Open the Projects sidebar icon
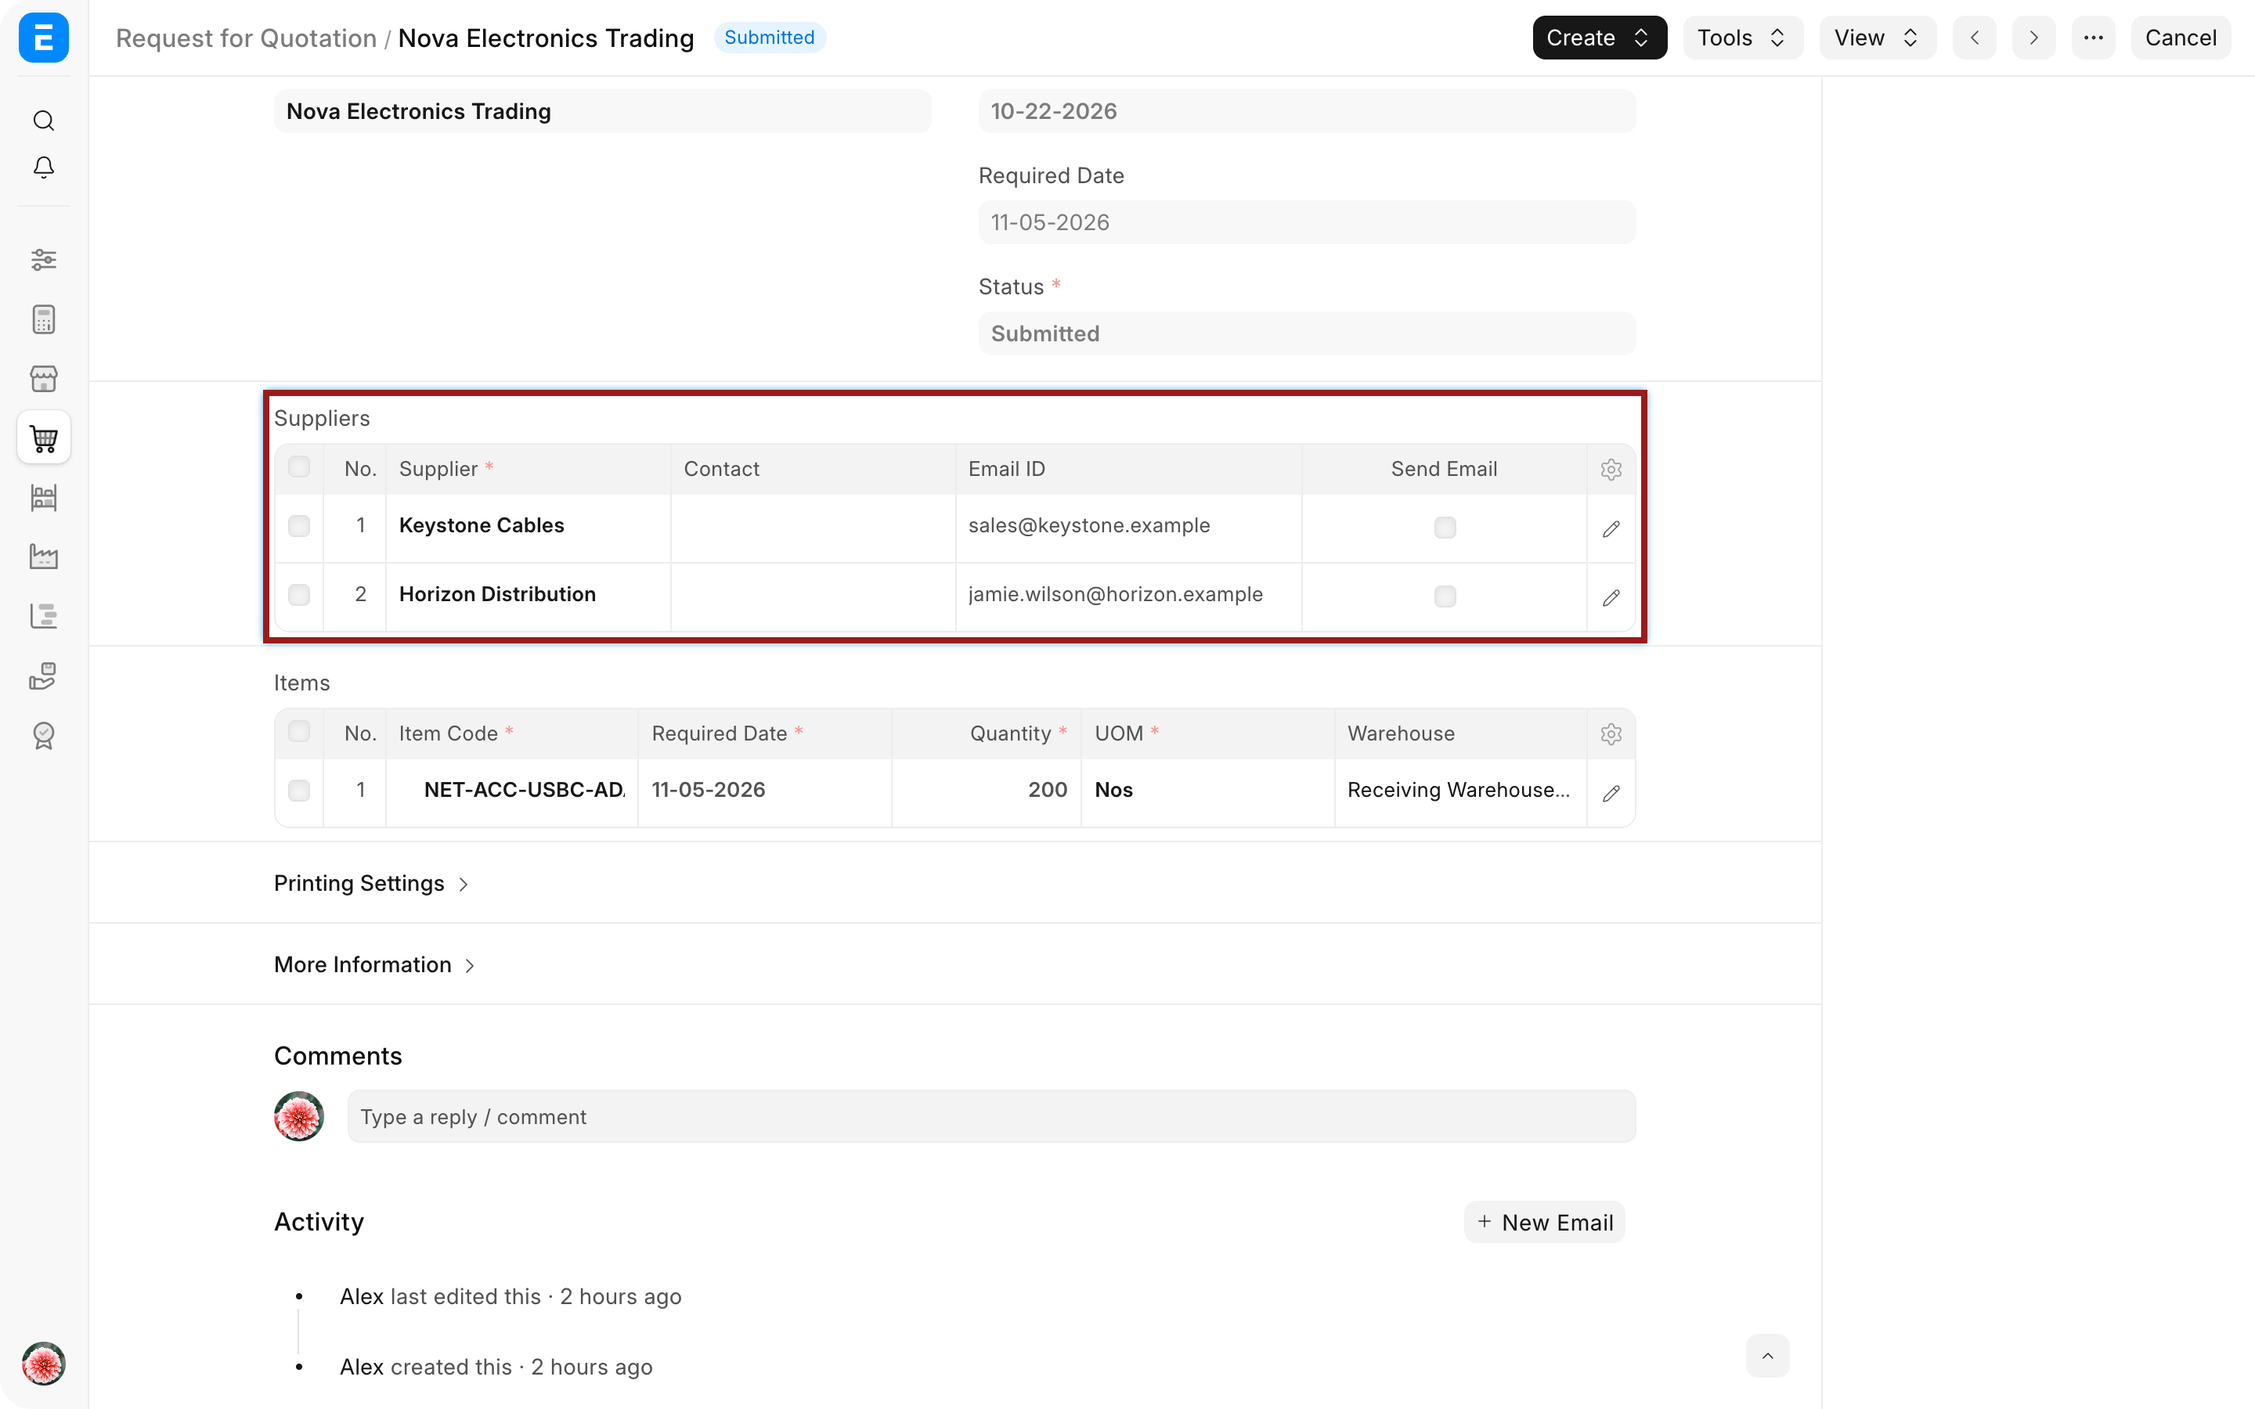 click(x=44, y=616)
